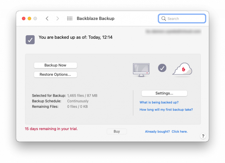
Task: Click 'Already bought? Click here.' link
Action: point(166,132)
